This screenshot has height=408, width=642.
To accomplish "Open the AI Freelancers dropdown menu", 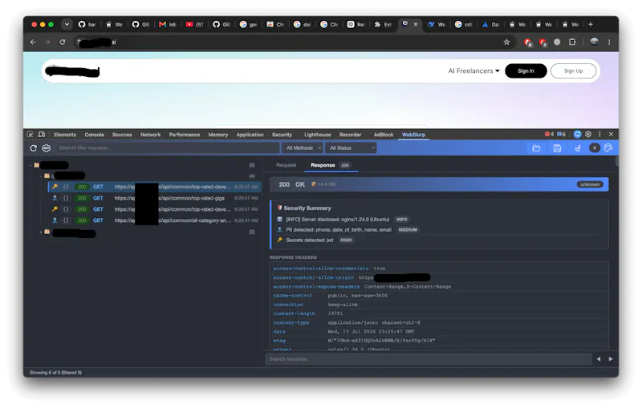I will pyautogui.click(x=473, y=71).
